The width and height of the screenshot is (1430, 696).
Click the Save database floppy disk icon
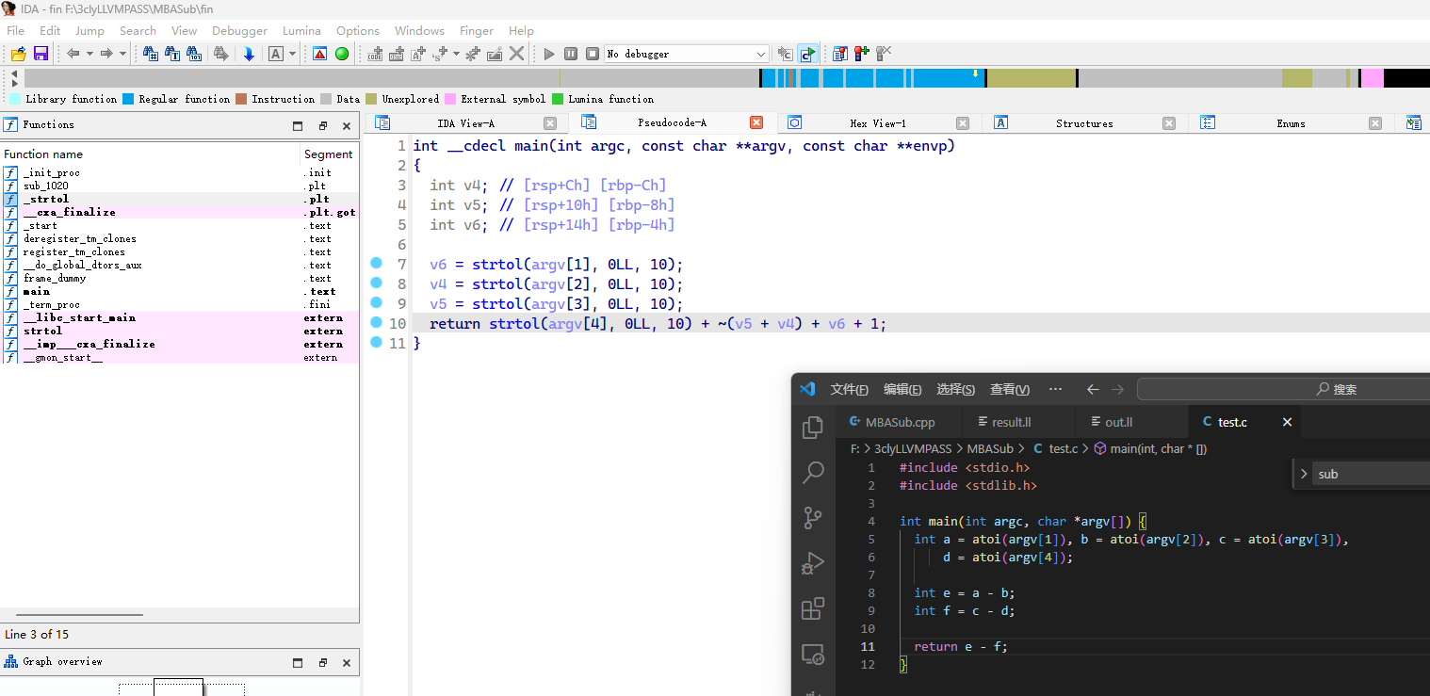point(41,54)
